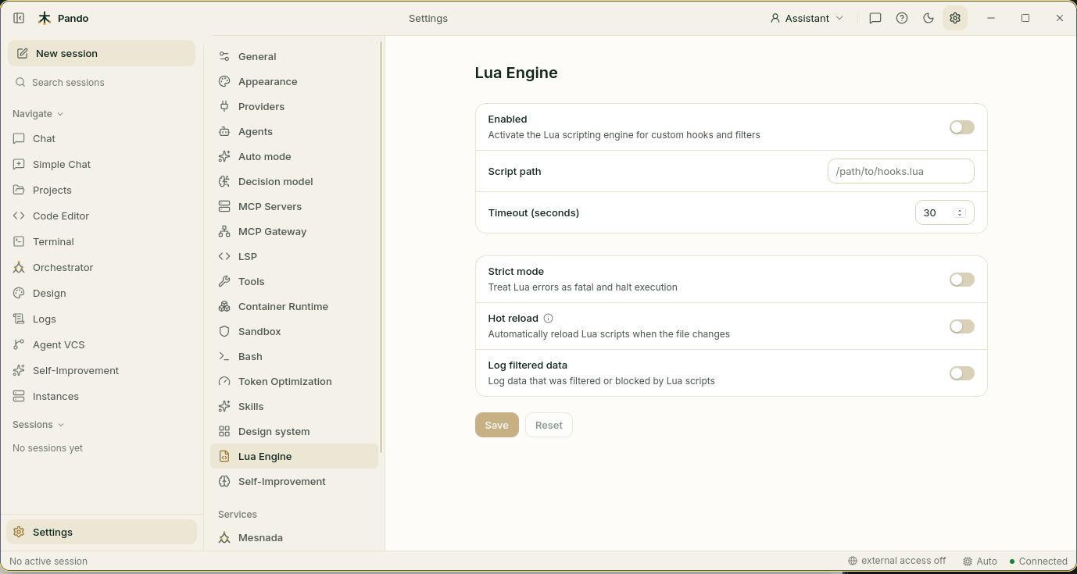The width and height of the screenshot is (1077, 574).
Task: Enable the Lua Engine toggle
Action: click(x=961, y=127)
